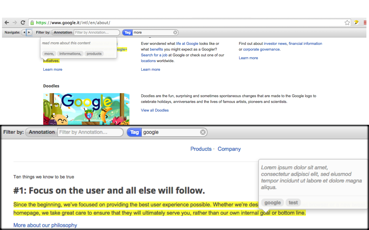Open the 'benefits' link
The image size is (369, 230).
coord(156,49)
